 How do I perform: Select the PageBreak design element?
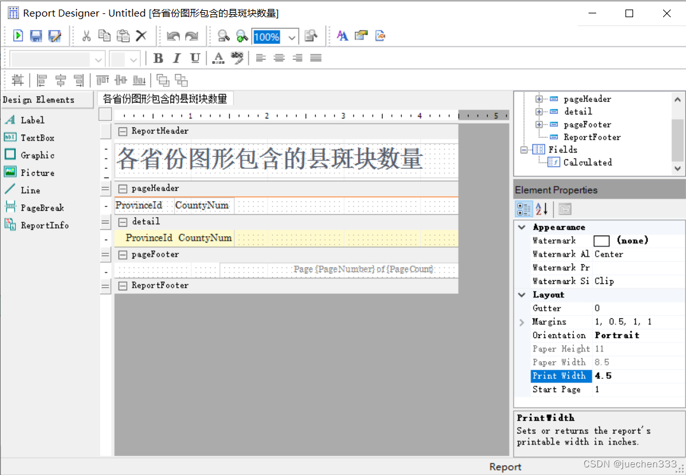click(x=42, y=208)
